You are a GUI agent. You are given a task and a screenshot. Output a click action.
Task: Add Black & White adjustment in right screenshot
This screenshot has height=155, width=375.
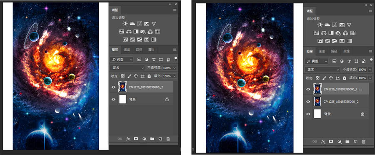(331, 33)
